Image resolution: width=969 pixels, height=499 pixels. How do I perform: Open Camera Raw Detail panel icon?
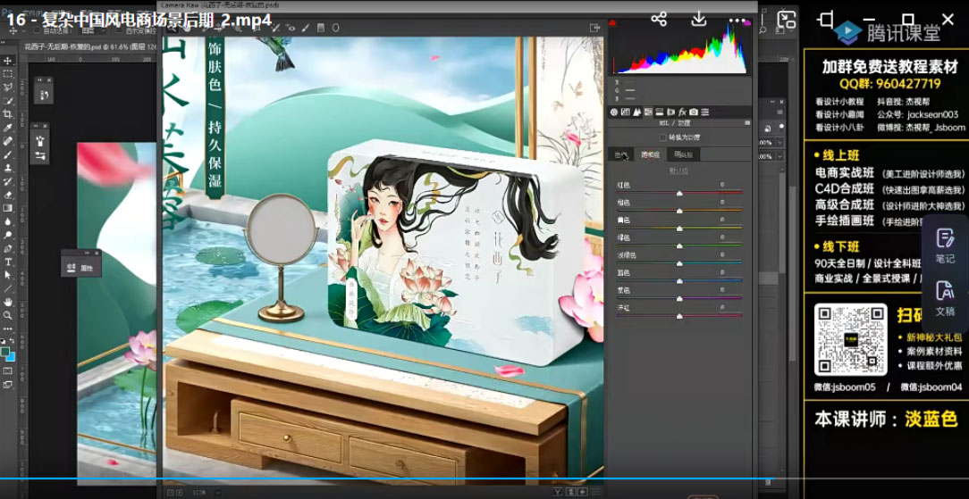pyautogui.click(x=636, y=112)
